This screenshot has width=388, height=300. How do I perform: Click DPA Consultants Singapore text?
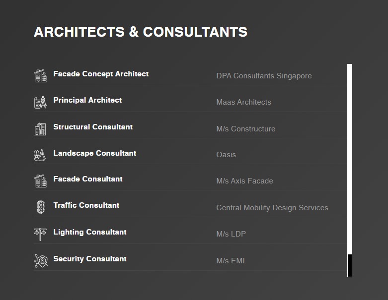(264, 76)
